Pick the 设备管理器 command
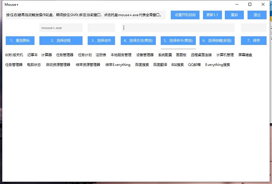This screenshot has height=184, width=272. (x=145, y=55)
